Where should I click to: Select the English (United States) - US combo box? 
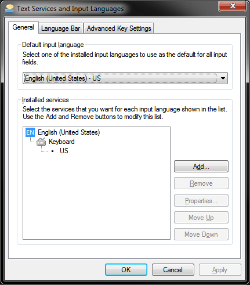(x=125, y=78)
